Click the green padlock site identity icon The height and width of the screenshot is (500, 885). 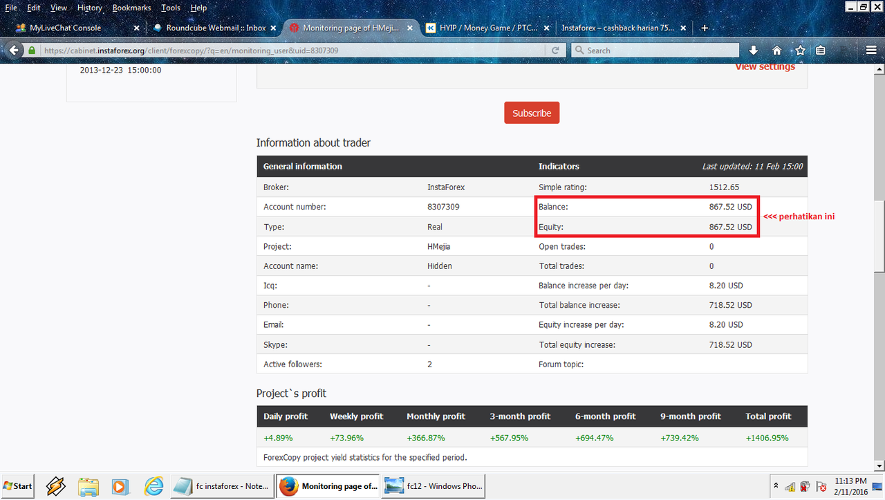click(x=32, y=50)
